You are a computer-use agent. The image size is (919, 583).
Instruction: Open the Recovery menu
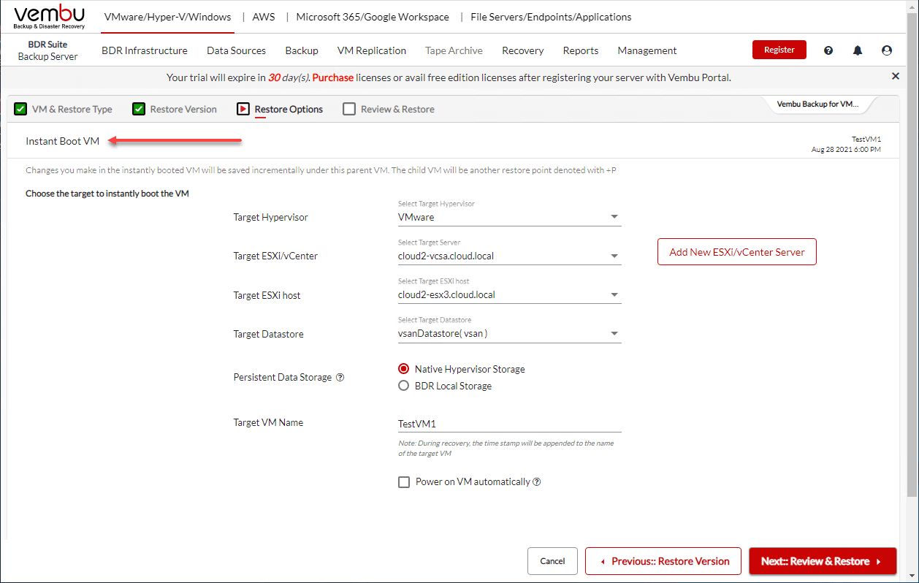[x=522, y=50]
